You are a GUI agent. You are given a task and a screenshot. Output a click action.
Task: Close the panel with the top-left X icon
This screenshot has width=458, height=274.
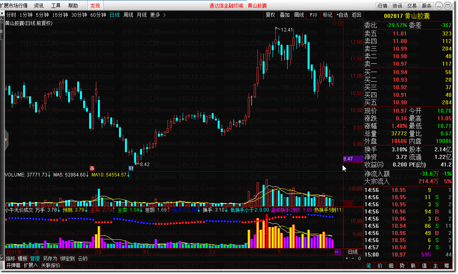(2, 14)
